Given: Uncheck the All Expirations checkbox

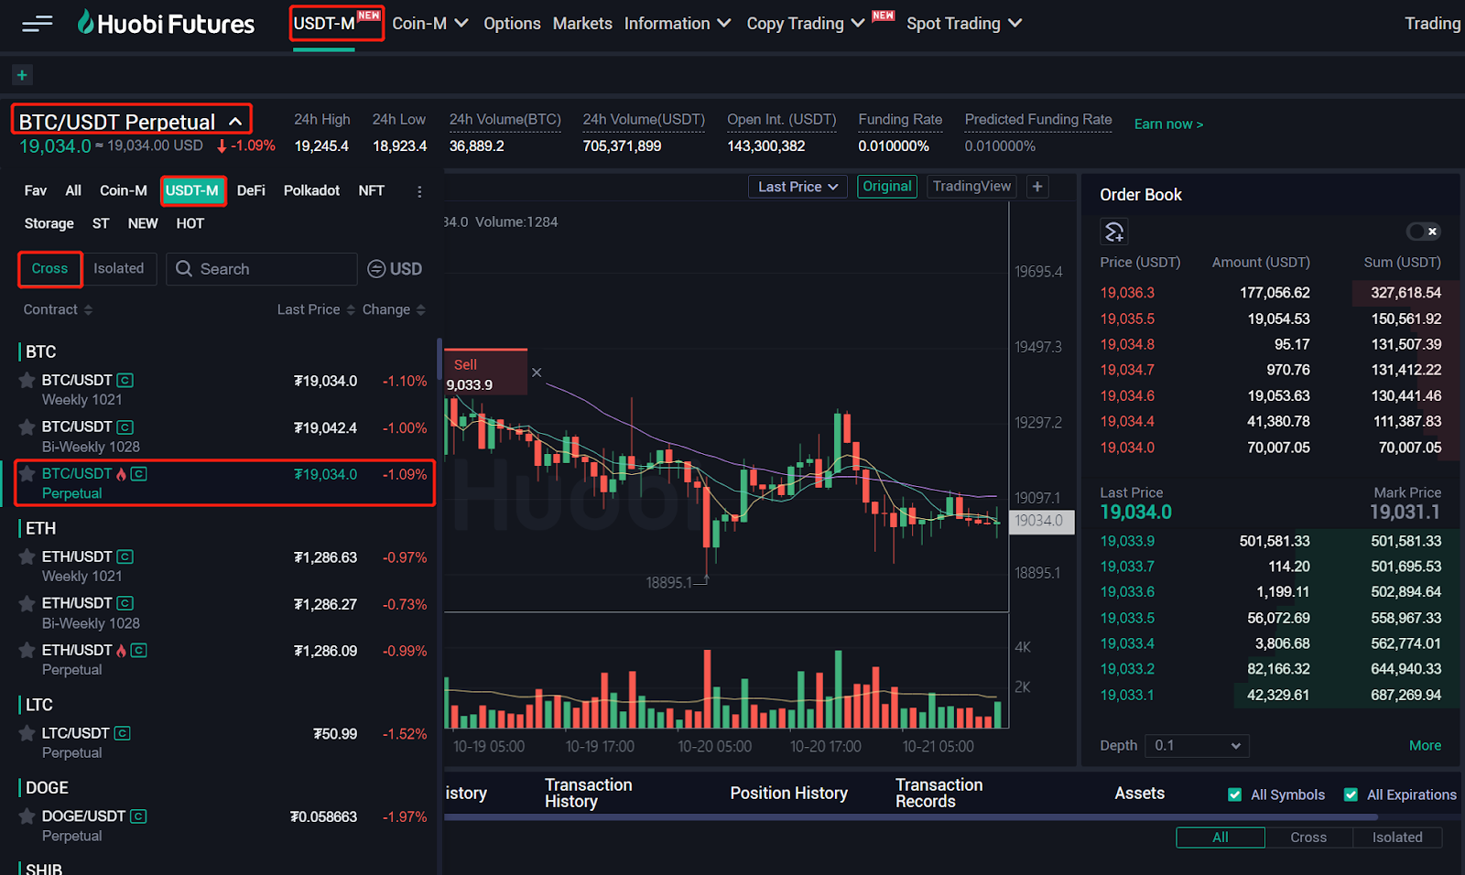Looking at the screenshot, I should [1351, 794].
